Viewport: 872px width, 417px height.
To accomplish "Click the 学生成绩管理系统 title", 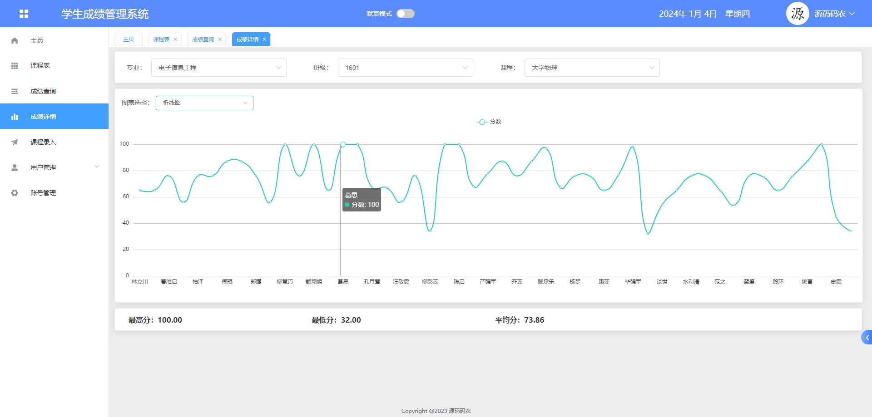I will 105,14.
